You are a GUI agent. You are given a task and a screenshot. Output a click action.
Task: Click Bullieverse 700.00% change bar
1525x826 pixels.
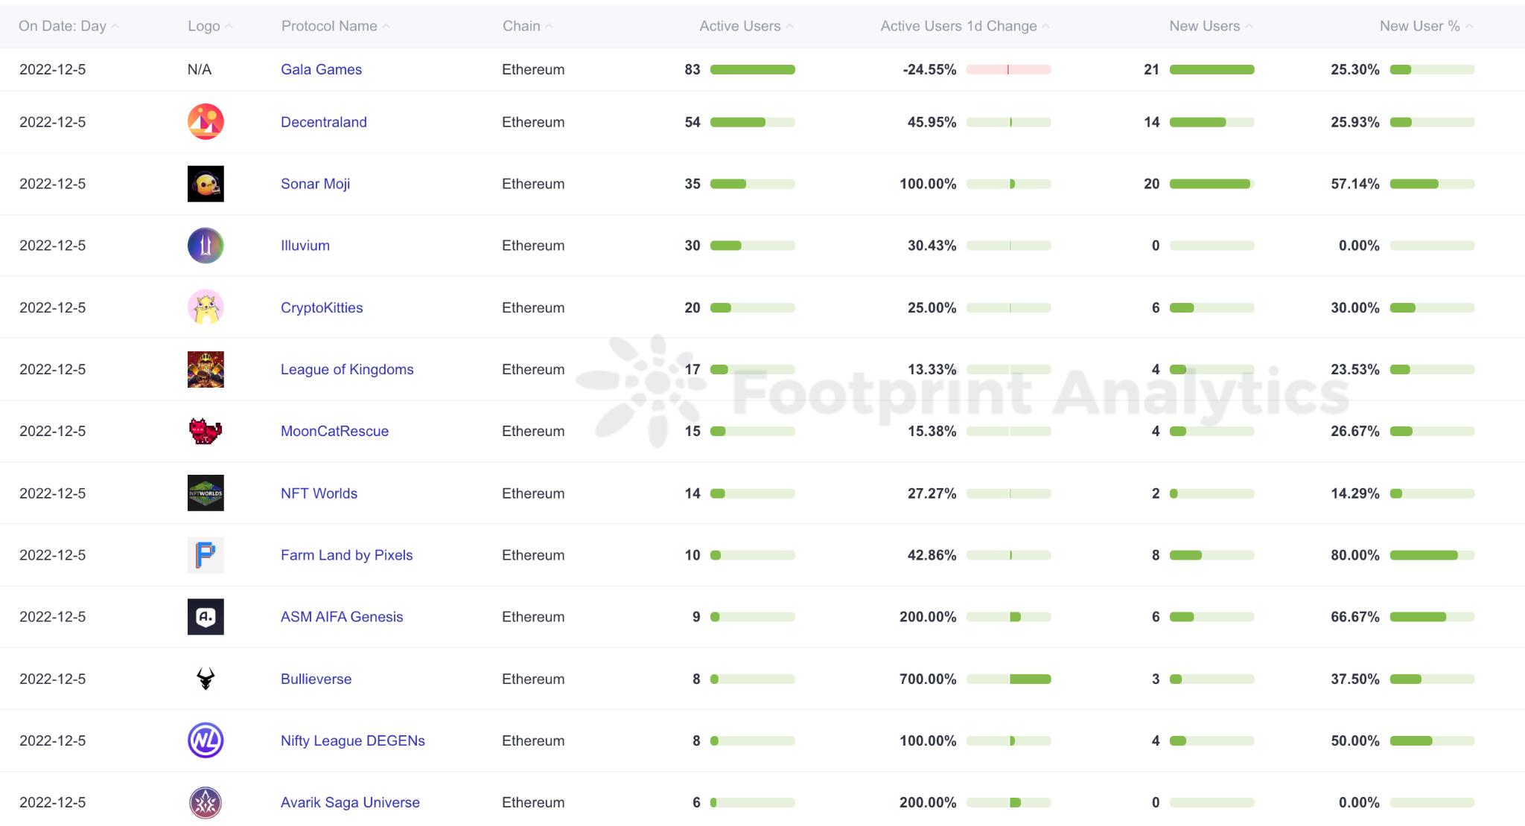click(x=1009, y=679)
